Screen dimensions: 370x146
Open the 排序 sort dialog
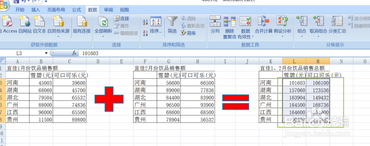point(156,25)
